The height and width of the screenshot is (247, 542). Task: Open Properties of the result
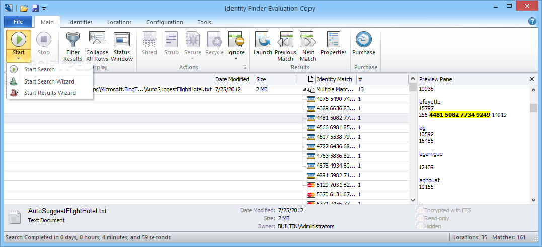coord(334,39)
